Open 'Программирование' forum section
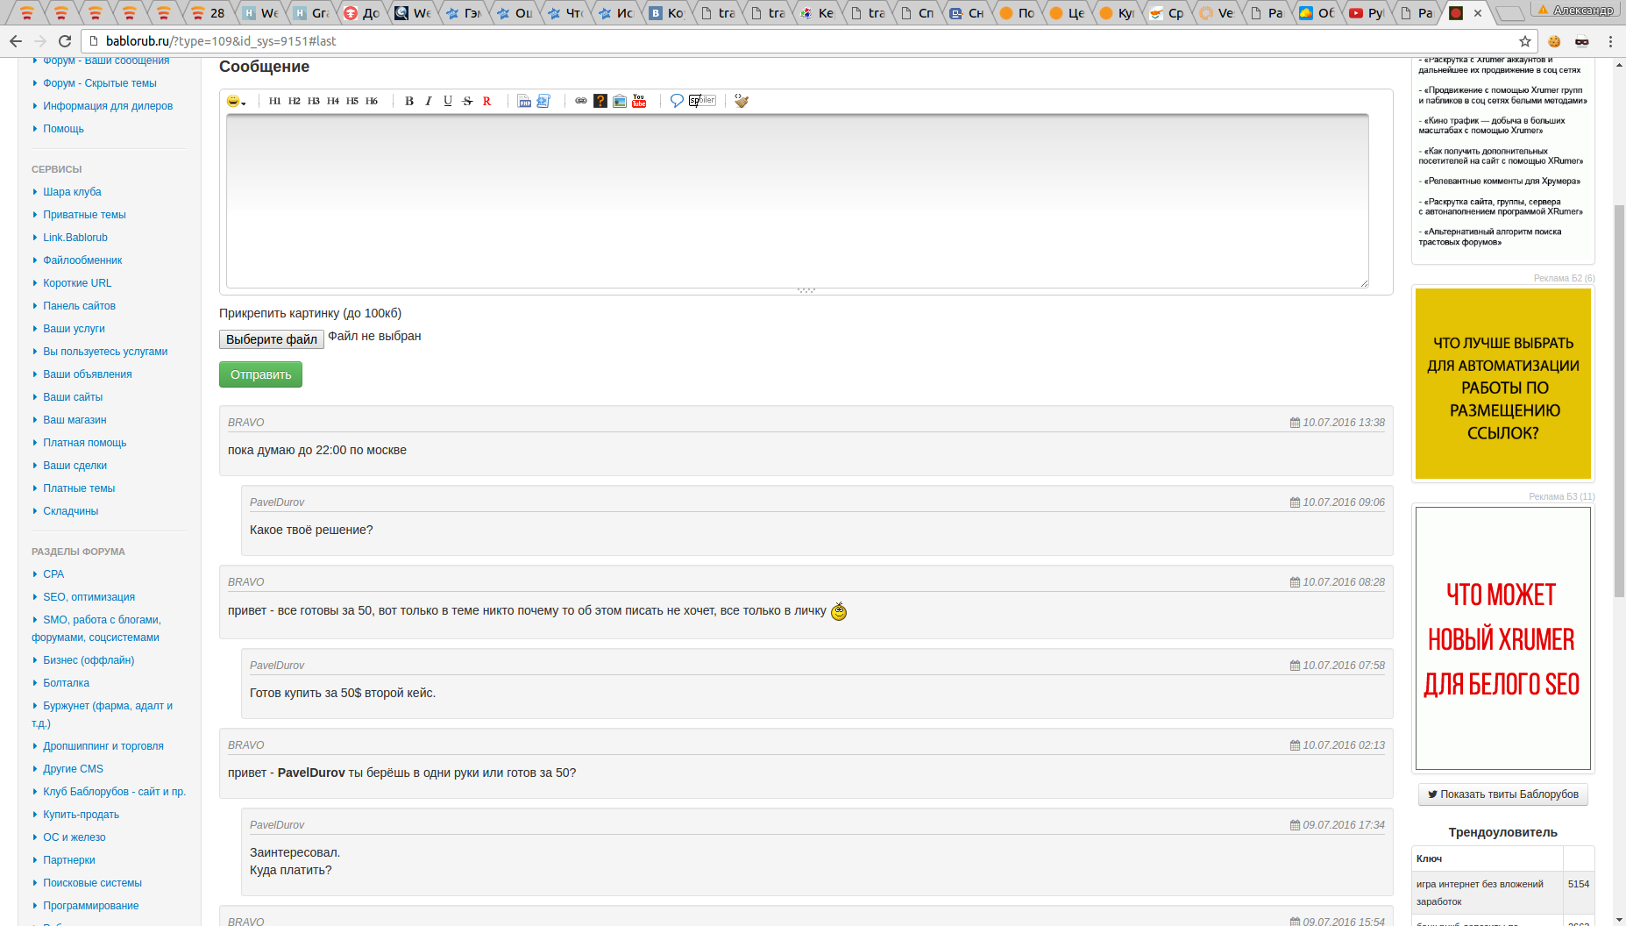The image size is (1626, 926). (90, 906)
